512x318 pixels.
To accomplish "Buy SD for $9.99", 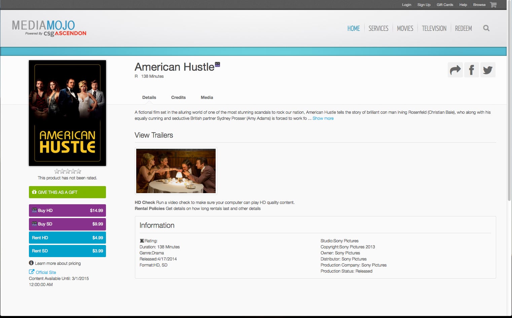I will 67,224.
